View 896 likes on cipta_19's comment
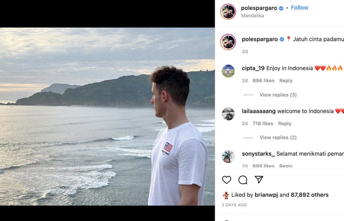The height and width of the screenshot is (221, 344). 263,81
